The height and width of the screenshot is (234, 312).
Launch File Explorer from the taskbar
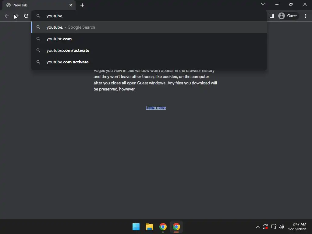(149, 227)
